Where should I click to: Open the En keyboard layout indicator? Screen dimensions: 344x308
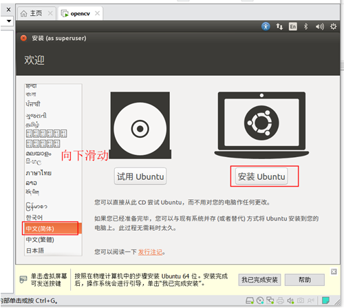pos(292,27)
